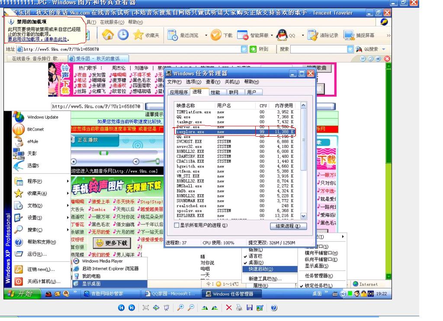
Task: Open 文件(F) menu in Task Manager
Action: [x=174, y=82]
